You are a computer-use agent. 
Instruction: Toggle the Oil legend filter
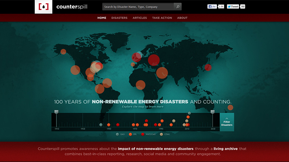(x=133, y=134)
